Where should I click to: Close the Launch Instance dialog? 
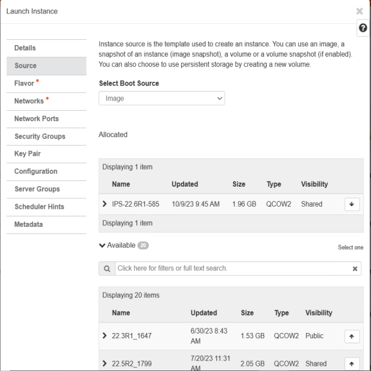pos(359,11)
